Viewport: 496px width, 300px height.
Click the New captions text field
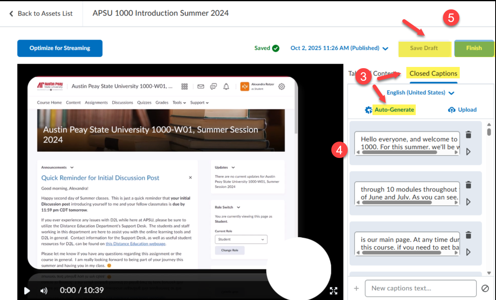(420, 288)
